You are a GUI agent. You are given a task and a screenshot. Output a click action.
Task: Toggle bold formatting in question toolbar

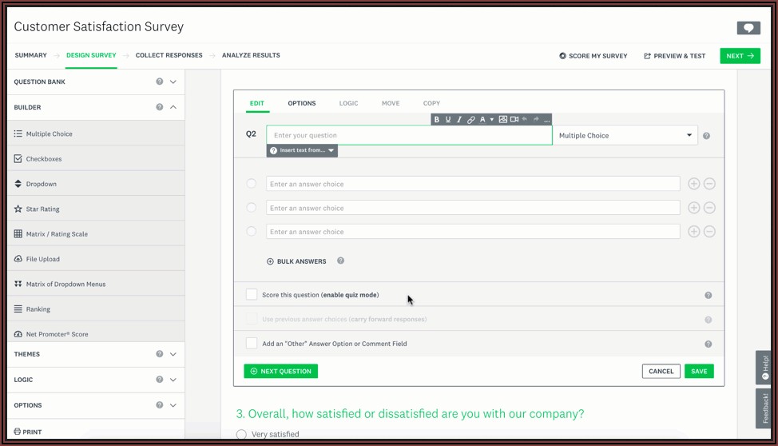(437, 120)
